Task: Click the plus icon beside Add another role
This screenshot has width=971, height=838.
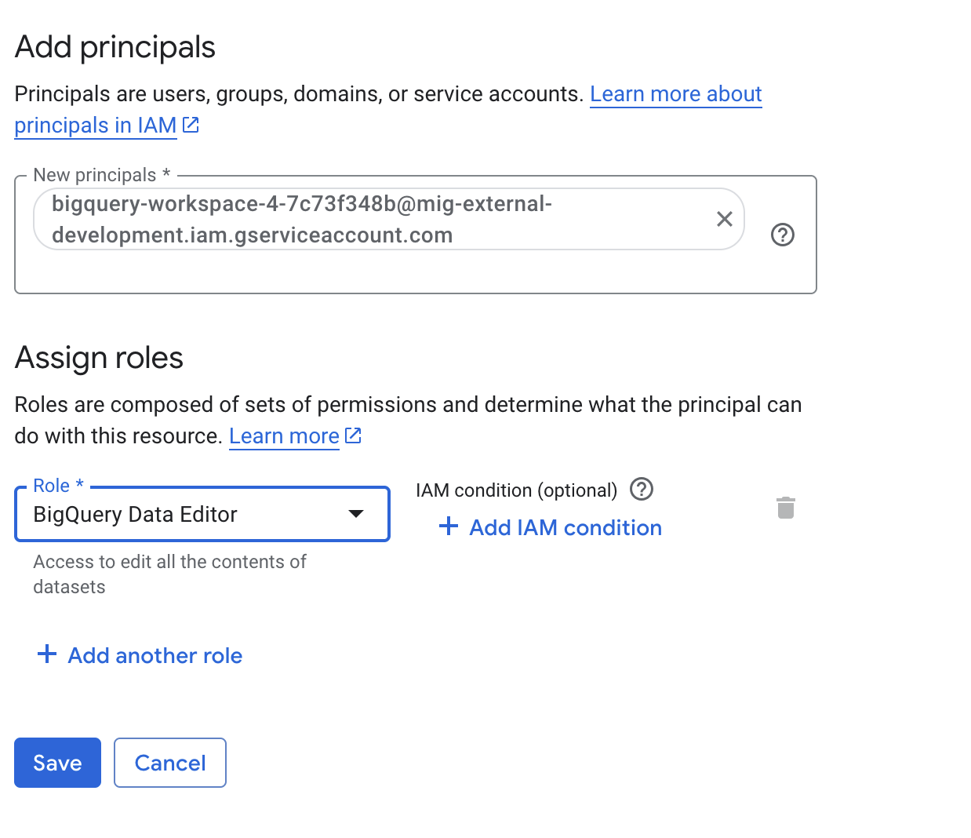Action: [47, 654]
